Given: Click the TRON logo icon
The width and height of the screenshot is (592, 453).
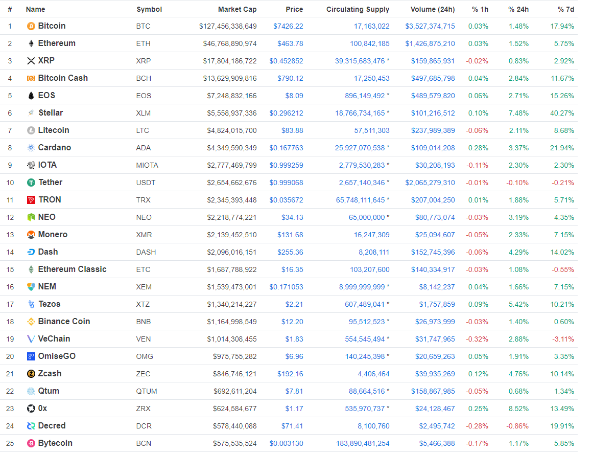Looking at the screenshot, I should [31, 200].
